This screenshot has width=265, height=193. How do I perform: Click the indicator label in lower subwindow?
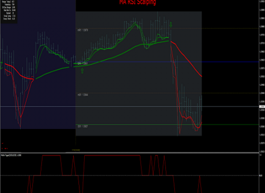(x=11, y=155)
